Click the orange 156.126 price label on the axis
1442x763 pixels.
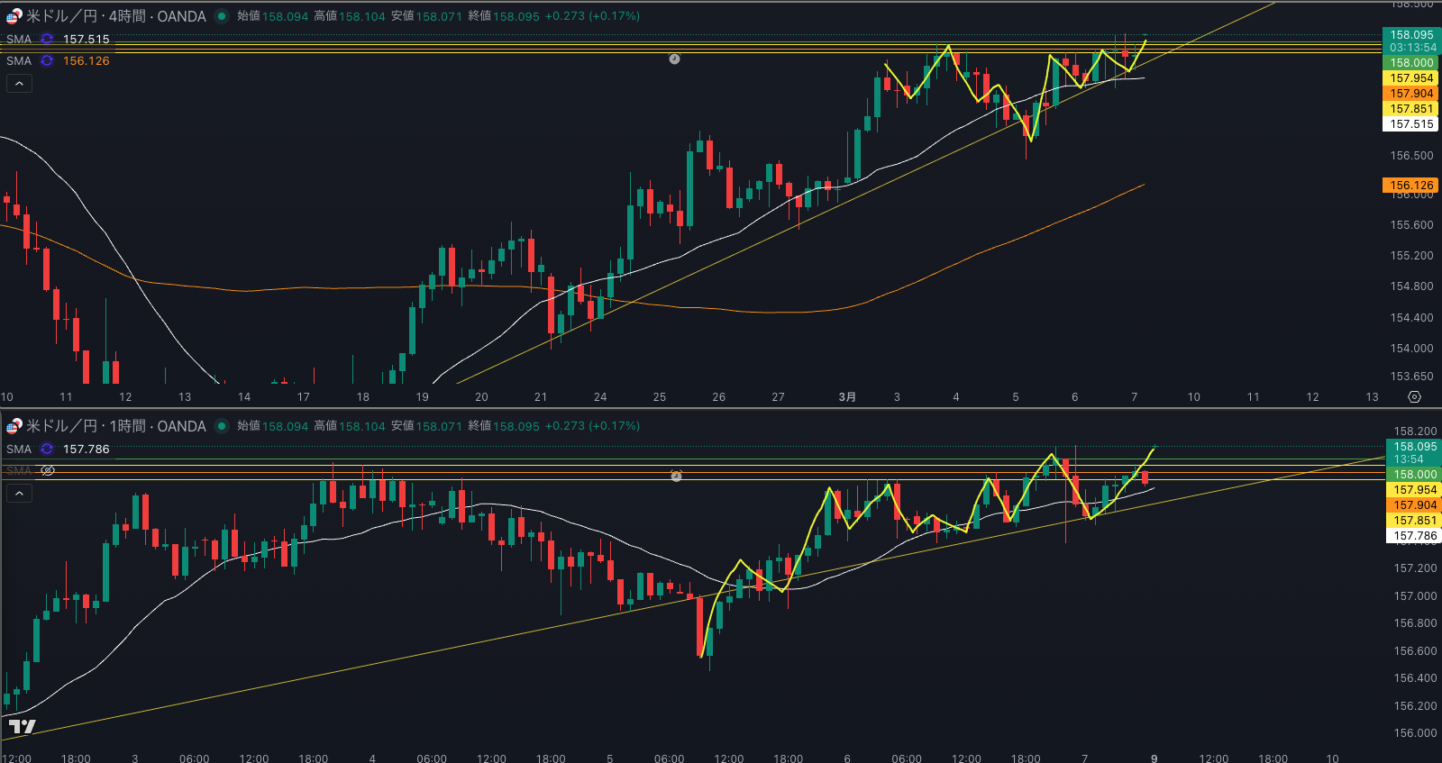pos(1410,186)
